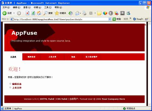
Task: Click the 'Providing integration and style' tagline
Action: tap(41, 41)
